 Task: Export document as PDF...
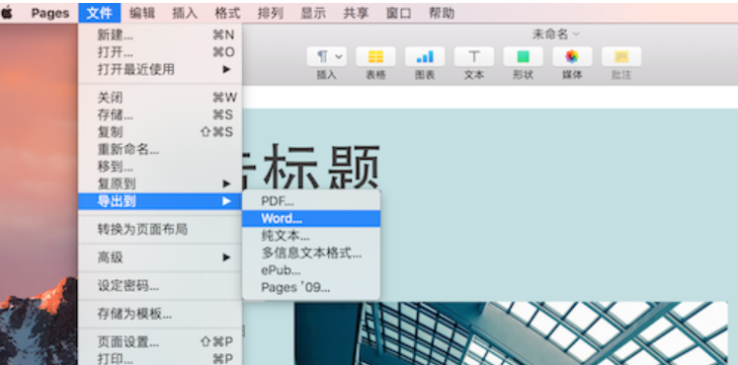point(311,201)
